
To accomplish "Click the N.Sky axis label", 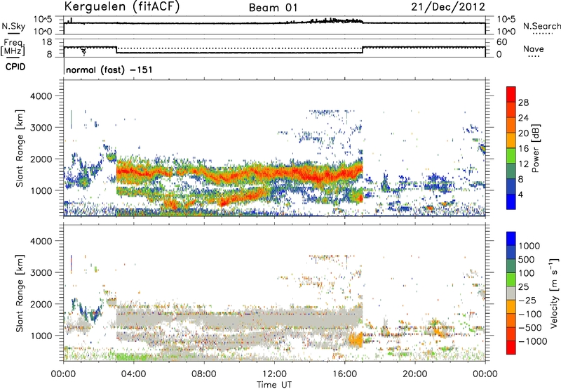I will pyautogui.click(x=13, y=26).
